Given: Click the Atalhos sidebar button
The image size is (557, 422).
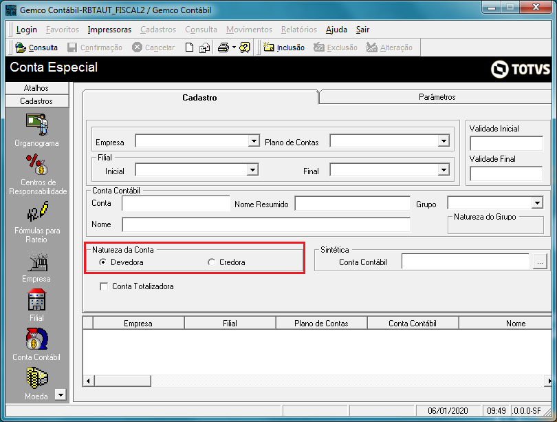Looking at the screenshot, I should [37, 88].
